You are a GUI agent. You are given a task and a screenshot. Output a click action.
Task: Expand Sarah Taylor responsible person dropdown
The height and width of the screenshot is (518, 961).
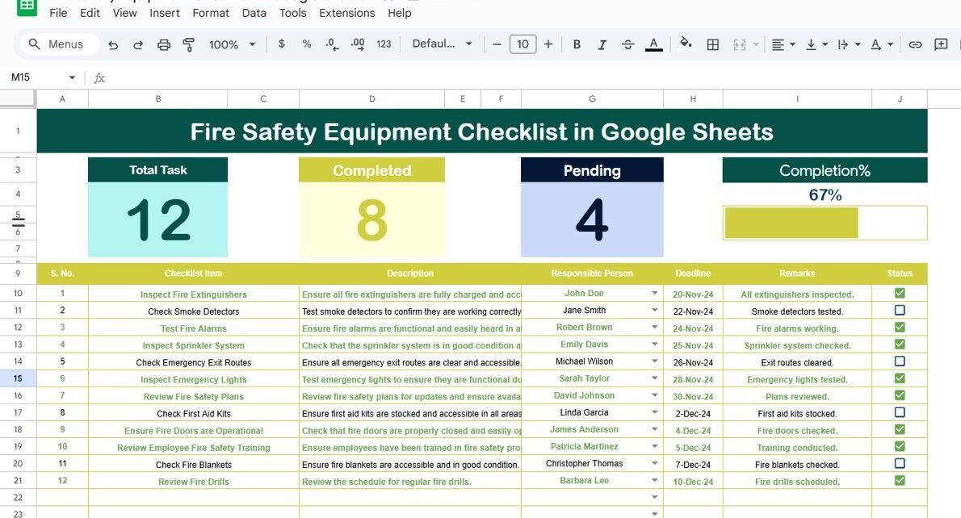pyautogui.click(x=655, y=378)
